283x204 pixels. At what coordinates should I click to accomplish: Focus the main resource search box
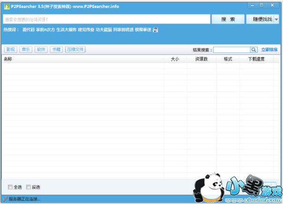pos(107,19)
